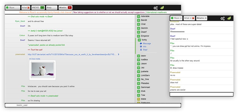The image size is (238, 112).
Task: Click Piba nick beside 'for me to see your art'
Action: (23, 91)
